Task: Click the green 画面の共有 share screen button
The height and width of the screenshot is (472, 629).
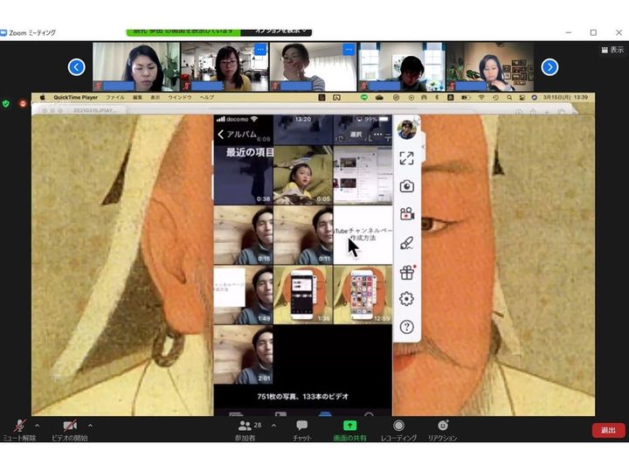Action: 349,429
